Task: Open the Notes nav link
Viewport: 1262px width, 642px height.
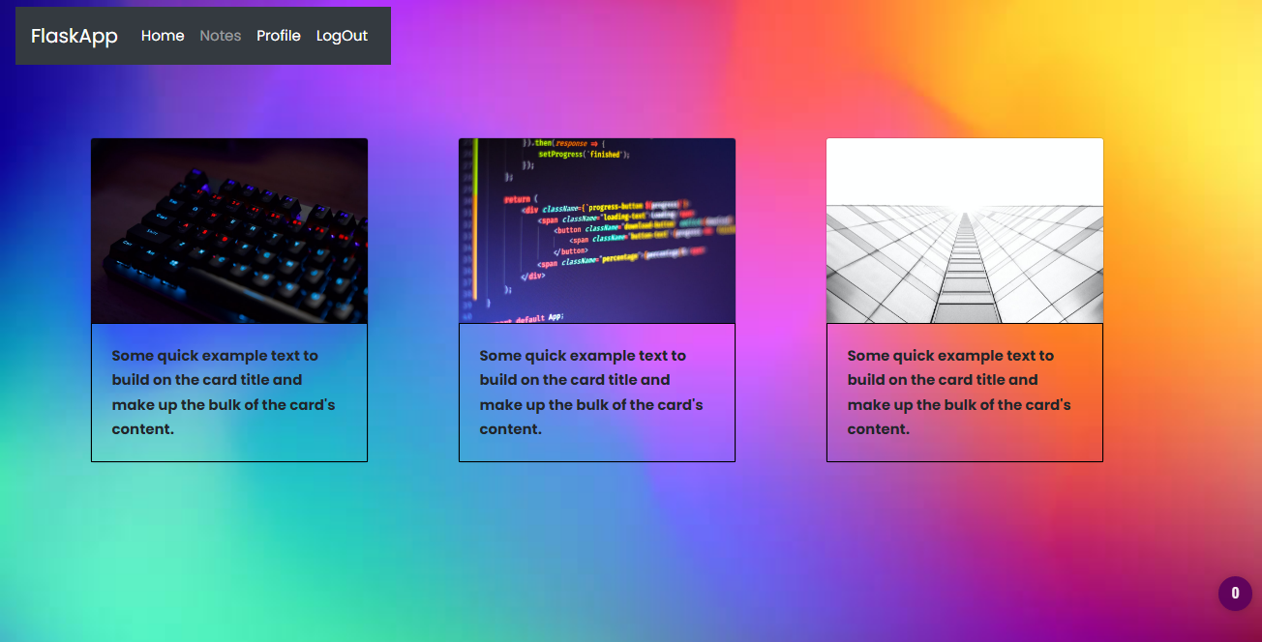Action: click(x=221, y=36)
